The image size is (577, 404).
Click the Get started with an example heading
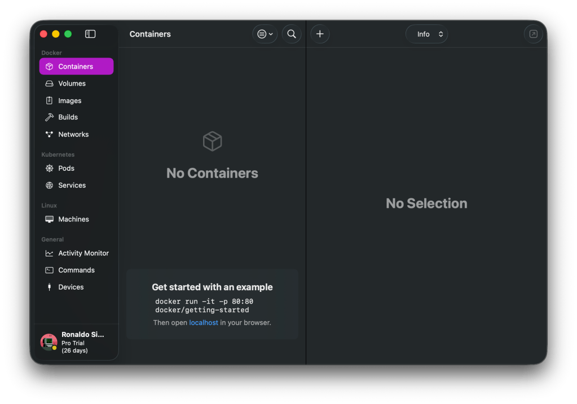(x=212, y=287)
